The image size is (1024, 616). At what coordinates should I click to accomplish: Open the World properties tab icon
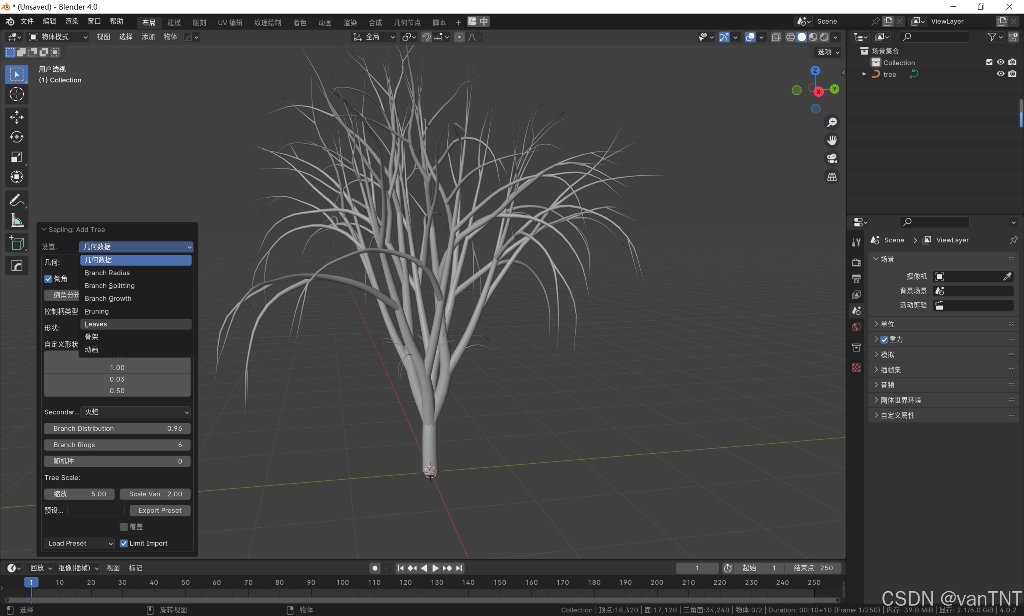pyautogui.click(x=856, y=327)
